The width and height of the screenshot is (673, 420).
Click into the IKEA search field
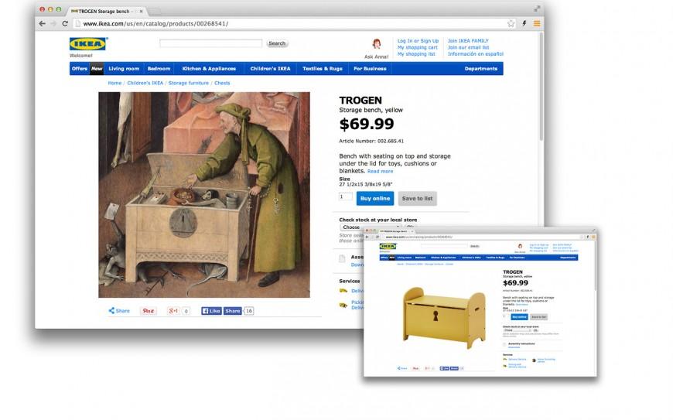(210, 43)
